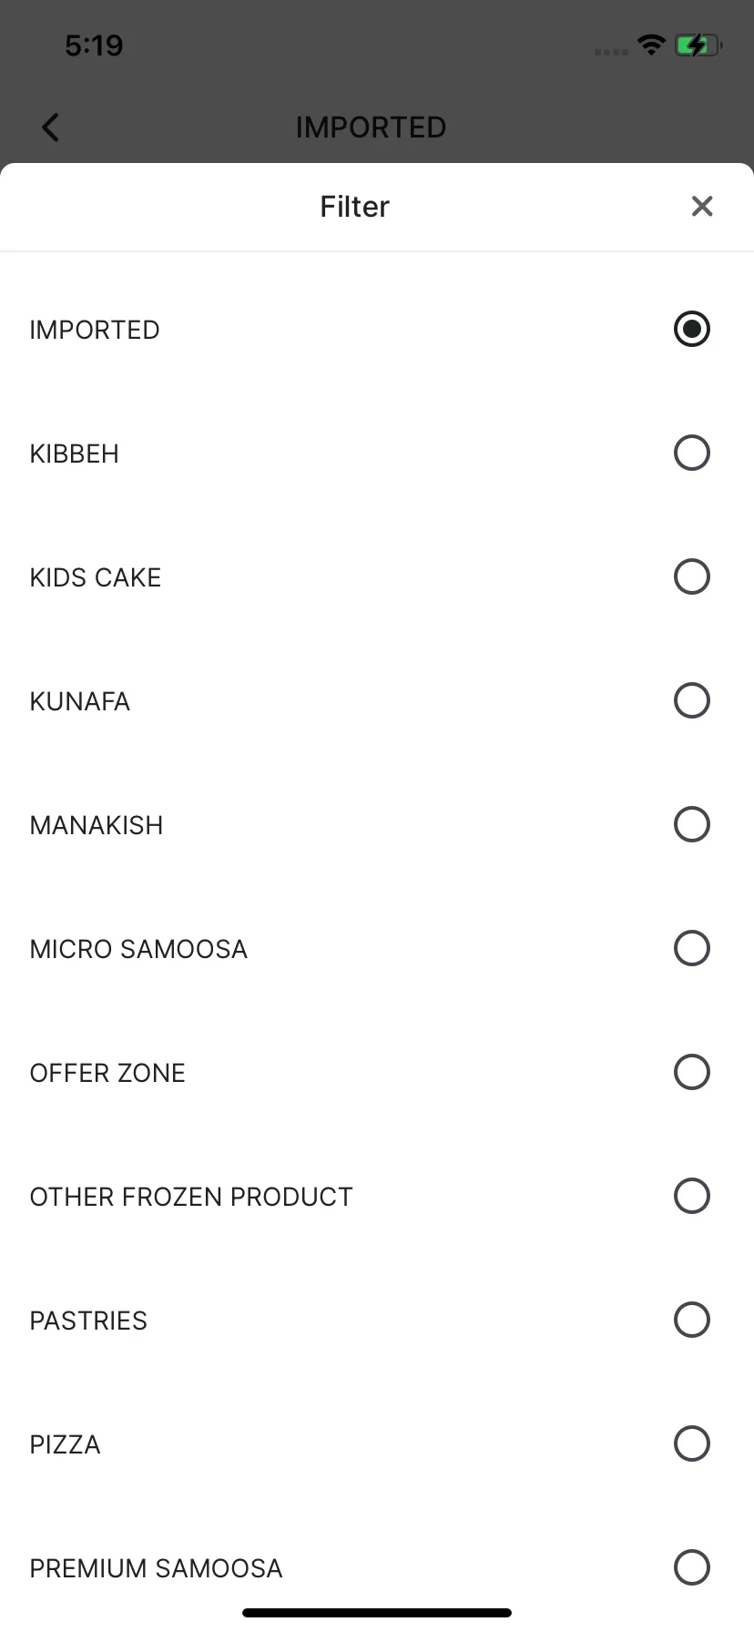Tap the home indicator bar

click(377, 1613)
